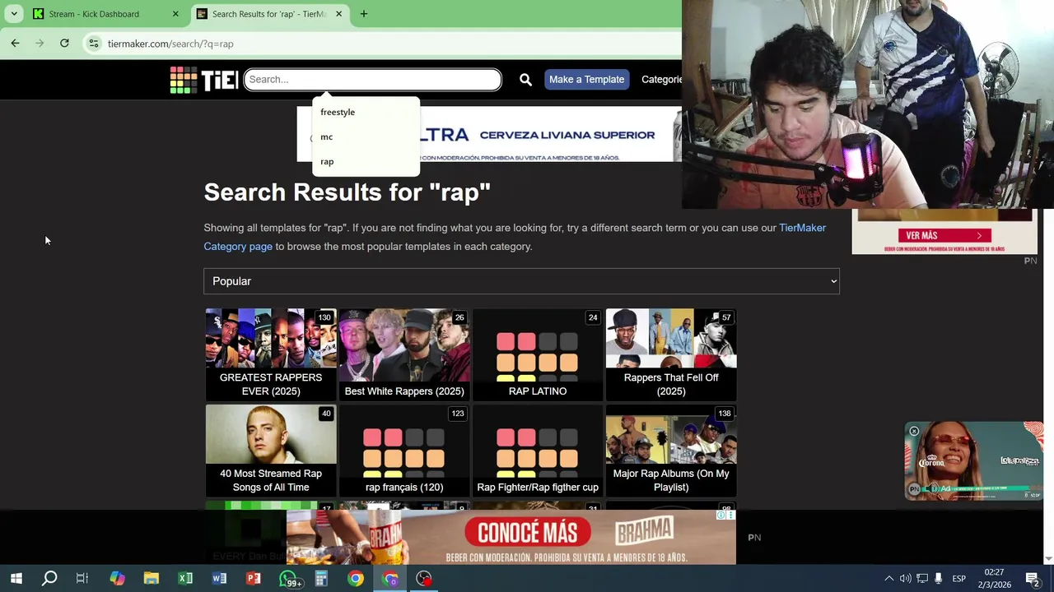
Task: Focus the TierMaker Search... input field
Action: tap(372, 80)
